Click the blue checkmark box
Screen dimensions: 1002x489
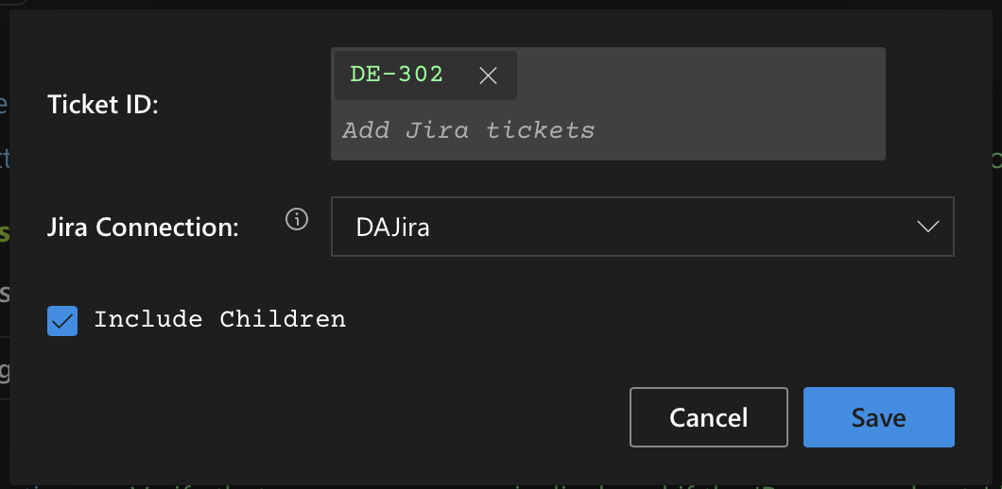coord(62,320)
